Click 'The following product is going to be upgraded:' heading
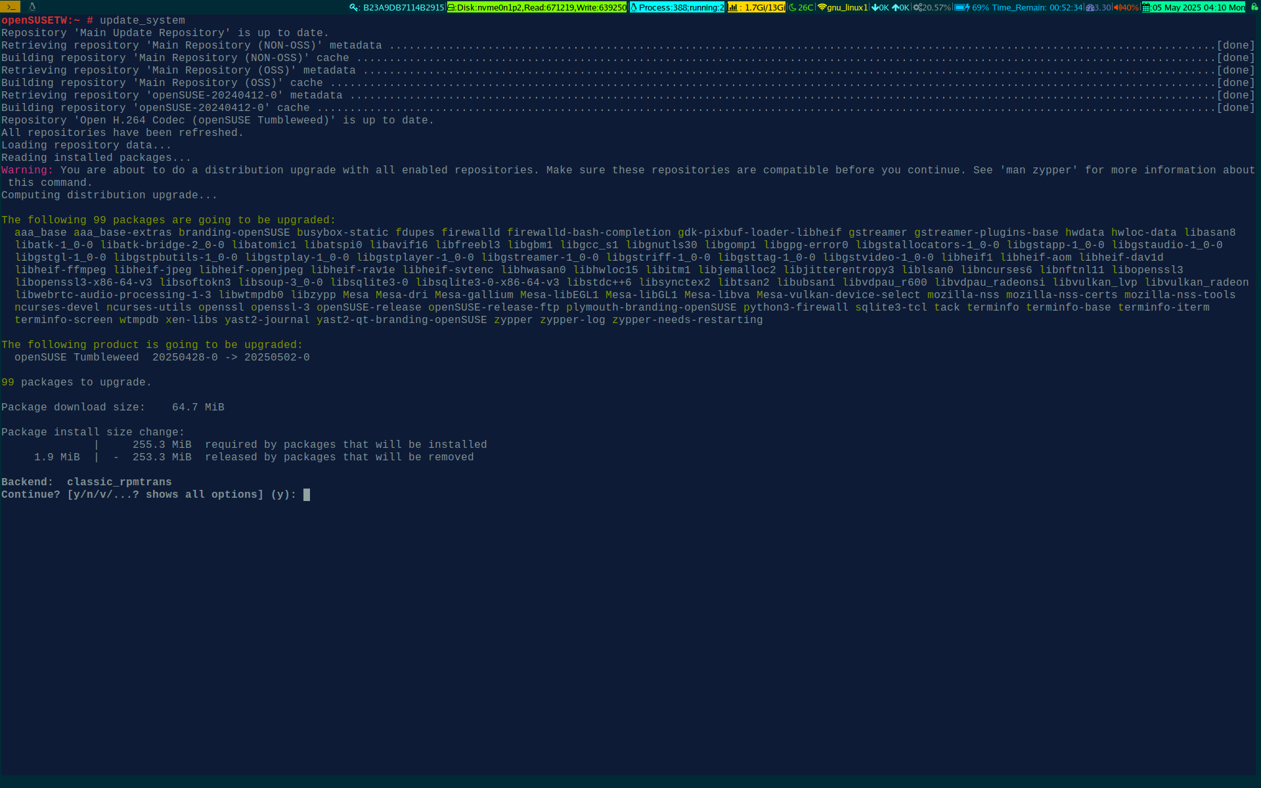This screenshot has width=1261, height=788. click(152, 345)
